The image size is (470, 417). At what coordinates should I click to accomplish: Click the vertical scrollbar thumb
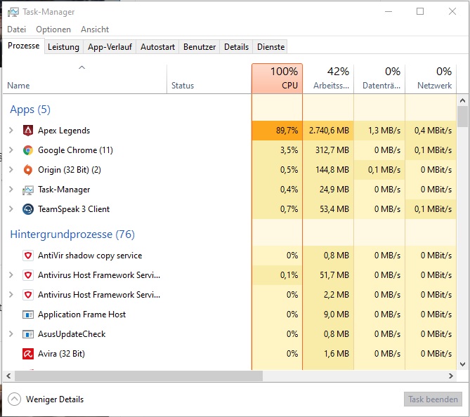click(462, 117)
